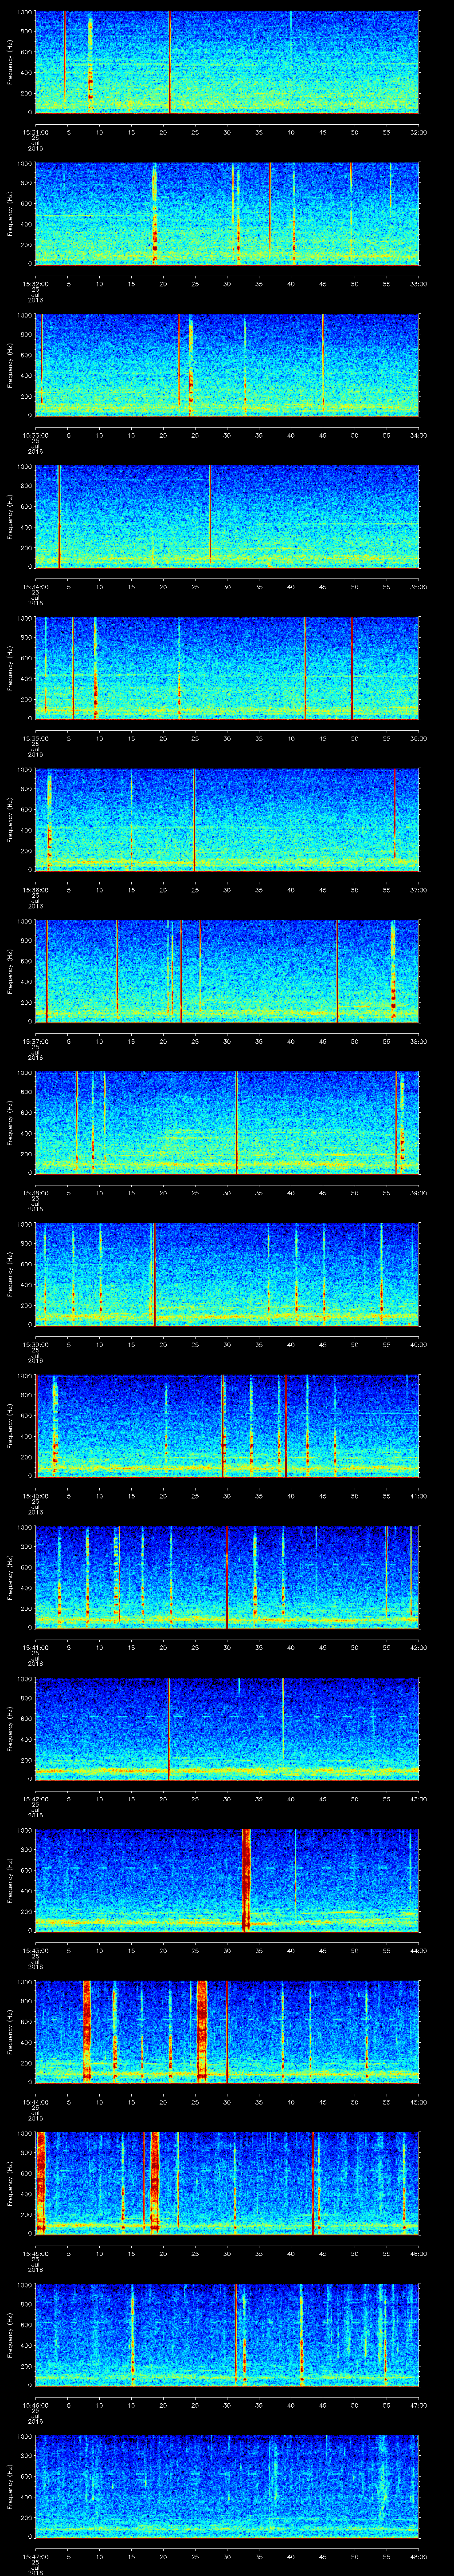This screenshot has height=2576, width=454.
Task: Select the spectrogram panel starting at 15:38:00
Action: 227,1123
